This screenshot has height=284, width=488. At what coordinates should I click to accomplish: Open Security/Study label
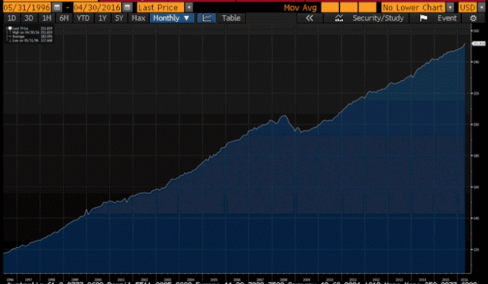[x=378, y=18]
